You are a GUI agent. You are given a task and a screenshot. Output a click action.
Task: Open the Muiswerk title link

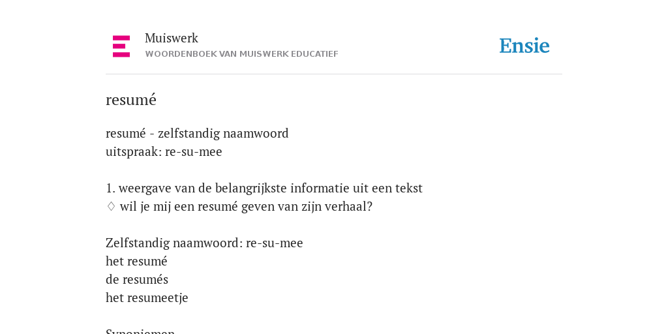172,38
